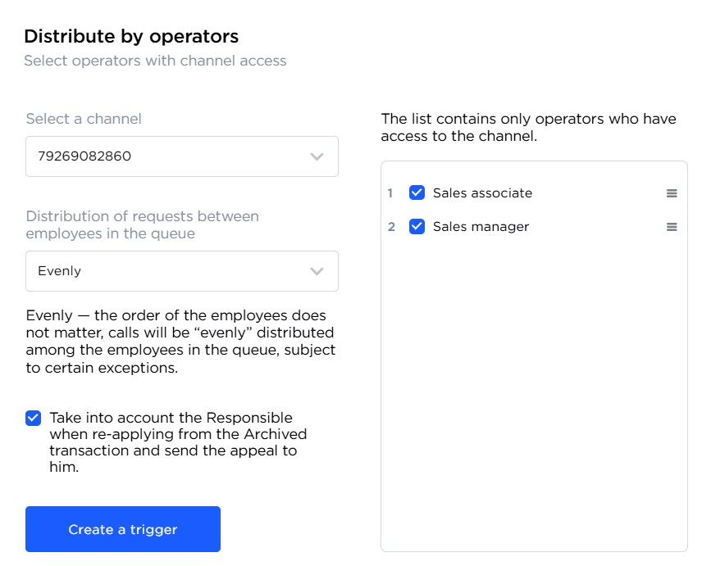
Task: Click the Sales manager reorder handle icon
Action: [672, 227]
